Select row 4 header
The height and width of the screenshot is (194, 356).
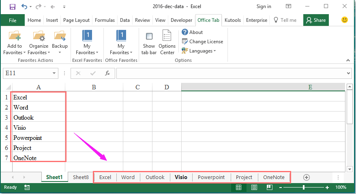pyautogui.click(x=6, y=128)
